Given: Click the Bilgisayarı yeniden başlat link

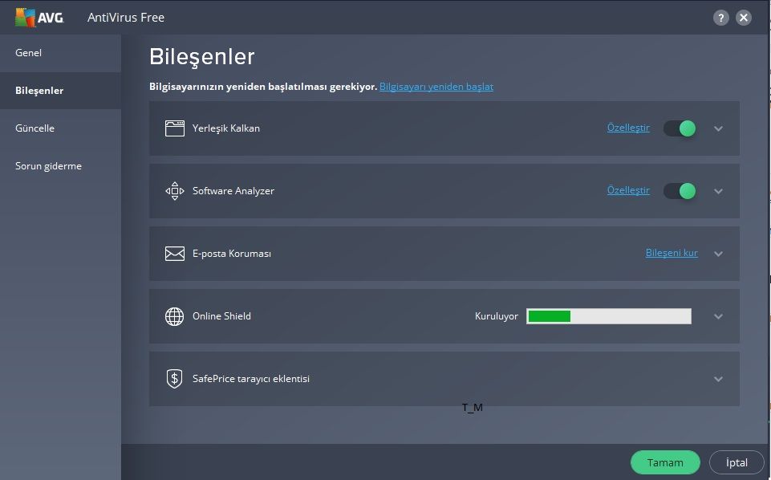Looking at the screenshot, I should tap(436, 87).
